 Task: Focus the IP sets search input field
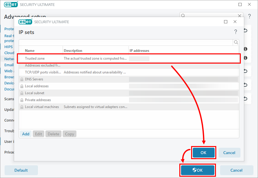(126, 42)
